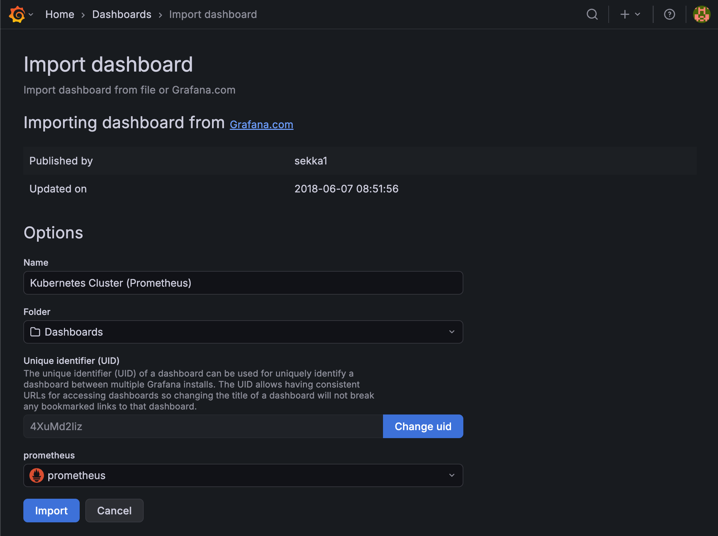Open the chevron menu next to the plus icon
Viewport: 718px width, 536px height.
click(637, 15)
